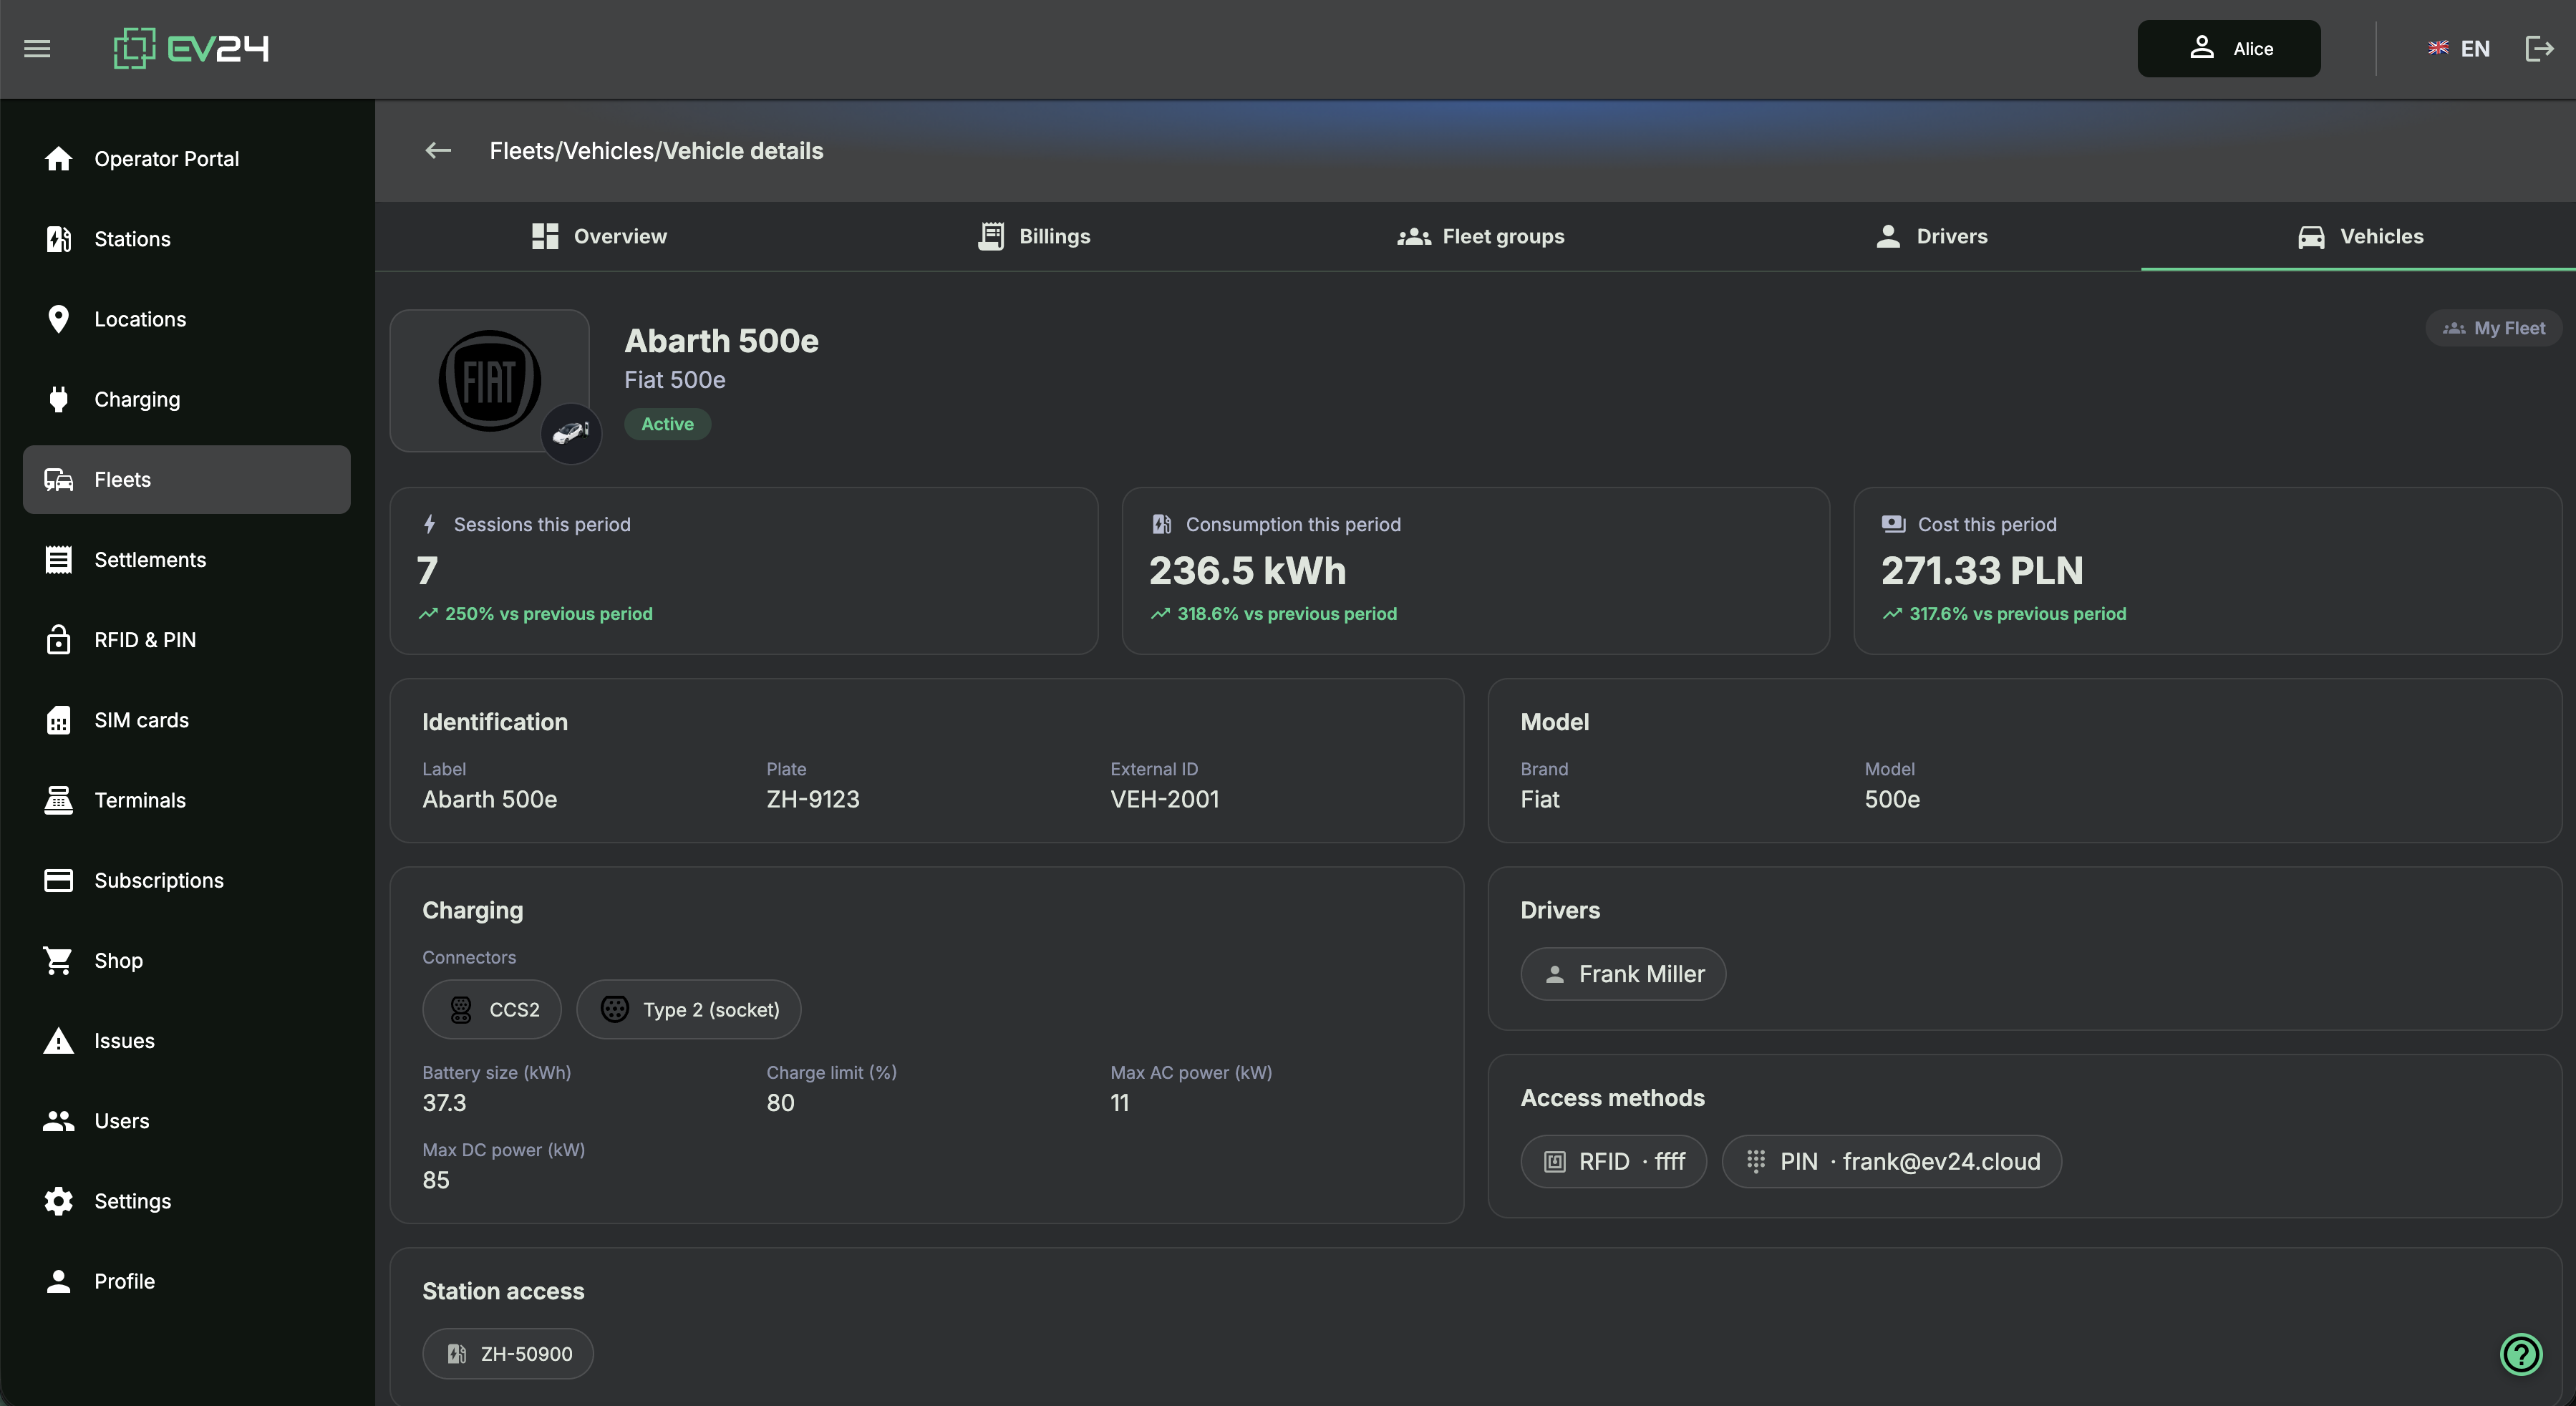Click the EV24 logo

[191, 48]
